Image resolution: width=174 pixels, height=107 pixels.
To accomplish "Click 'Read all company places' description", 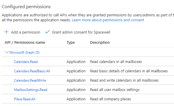I will pos(110,99).
